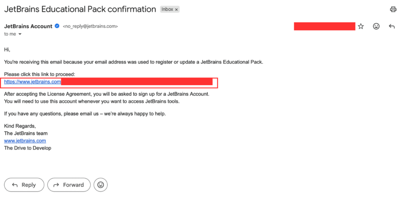
Task: Click the JetBrains Account sender name
Action: [x=28, y=26]
